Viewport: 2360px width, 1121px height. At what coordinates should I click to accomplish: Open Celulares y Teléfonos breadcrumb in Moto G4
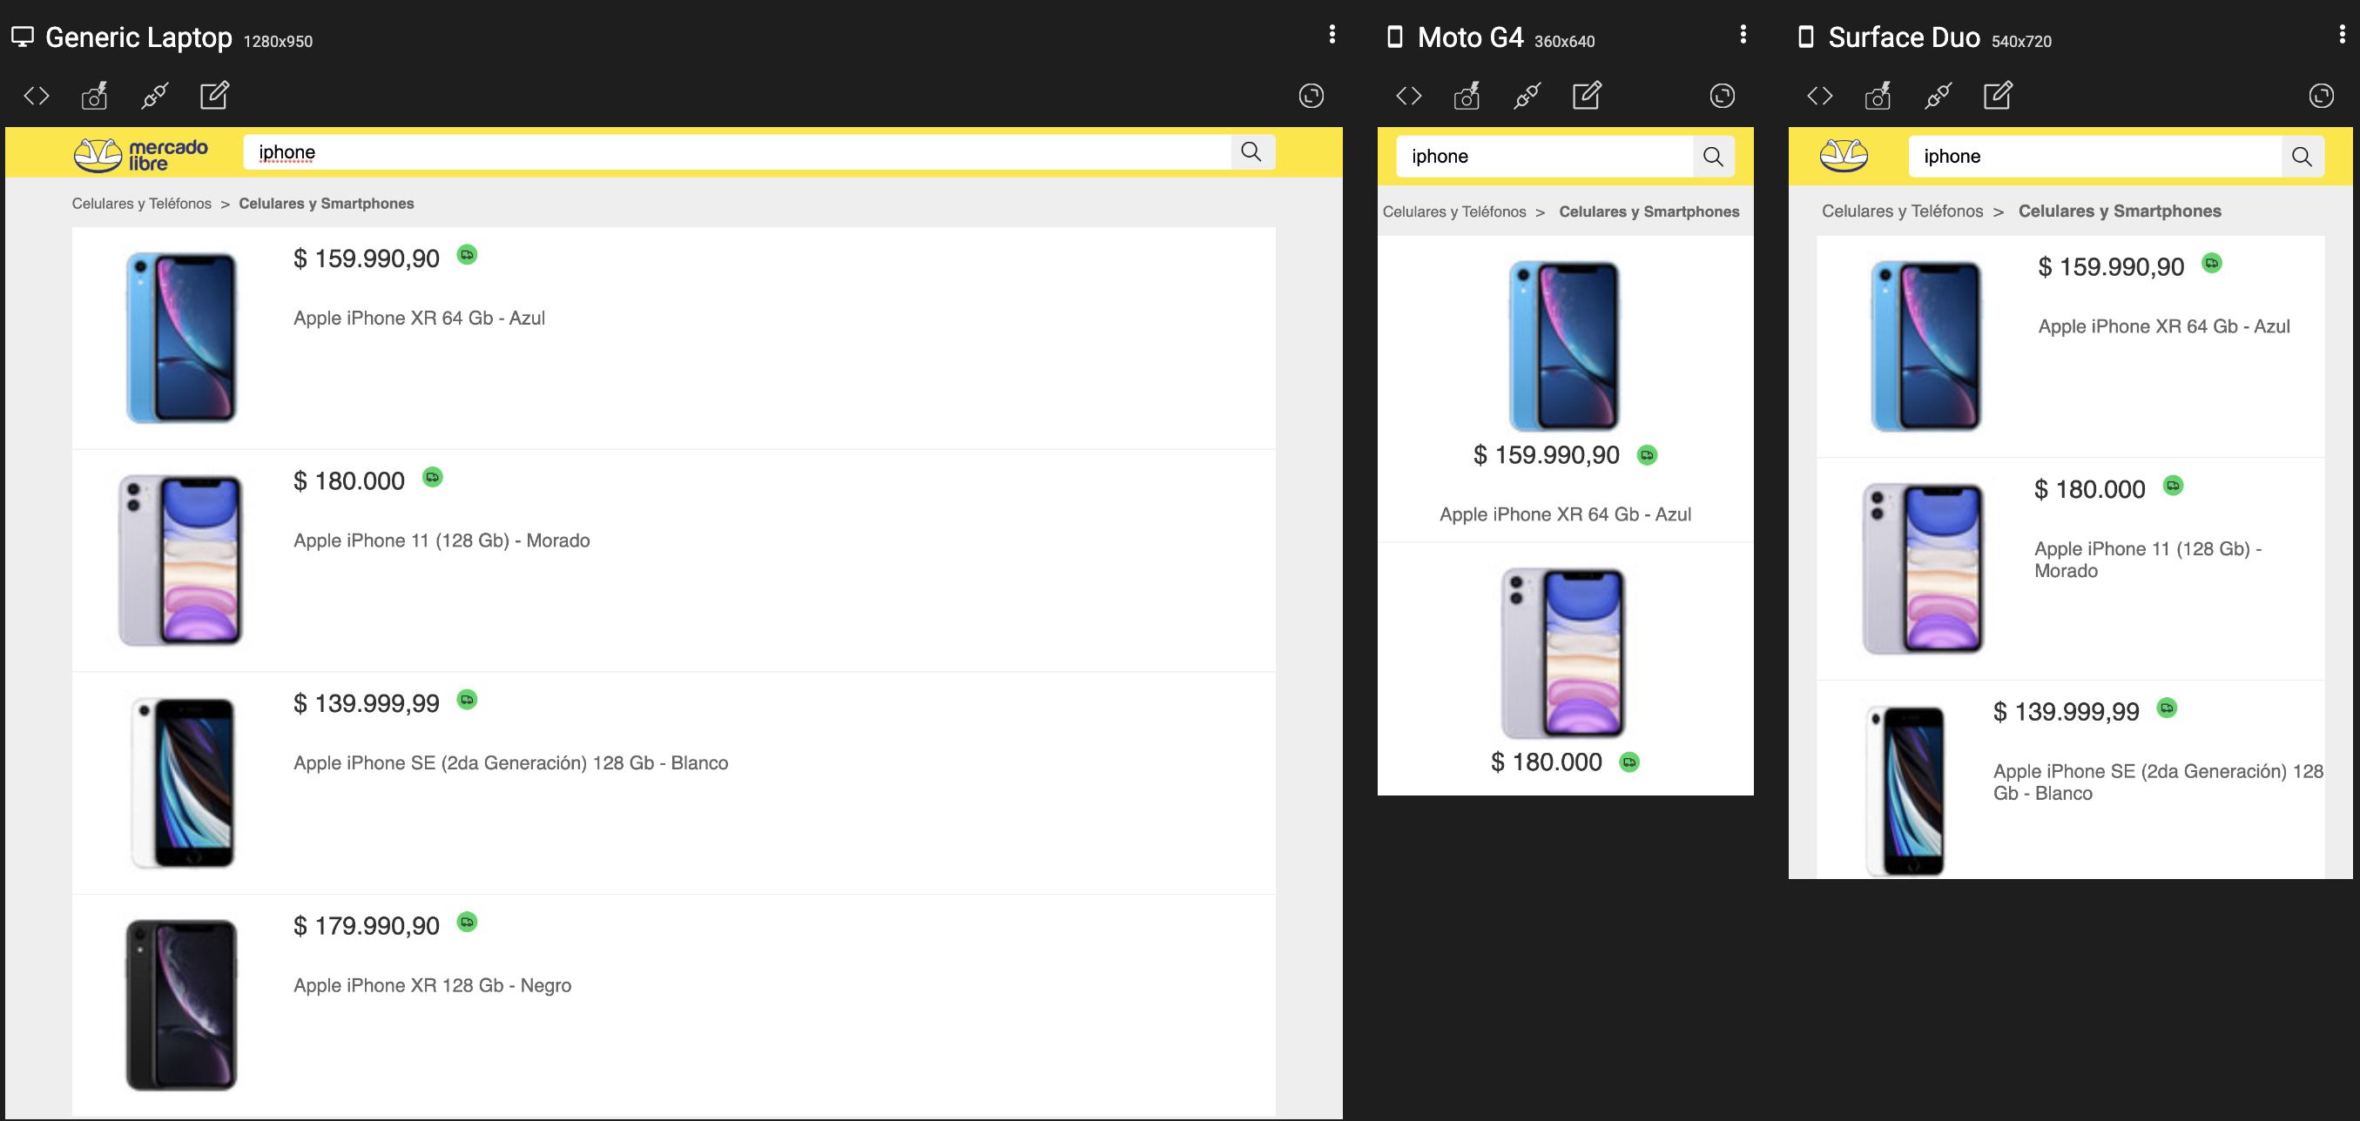(1454, 211)
